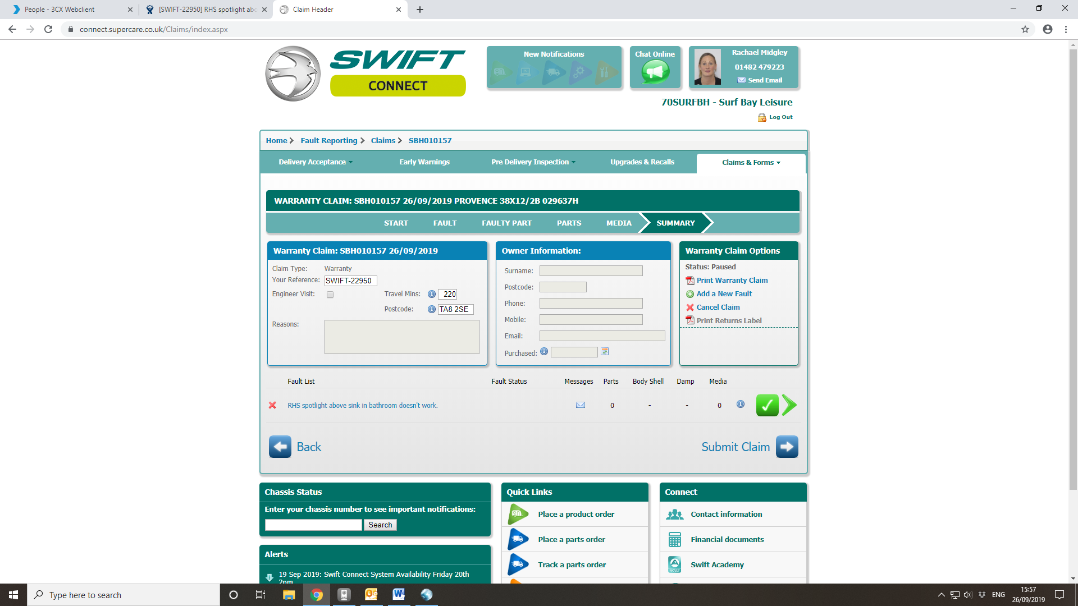Image resolution: width=1078 pixels, height=606 pixels.
Task: Delete fault using red X icon
Action: coord(272,405)
